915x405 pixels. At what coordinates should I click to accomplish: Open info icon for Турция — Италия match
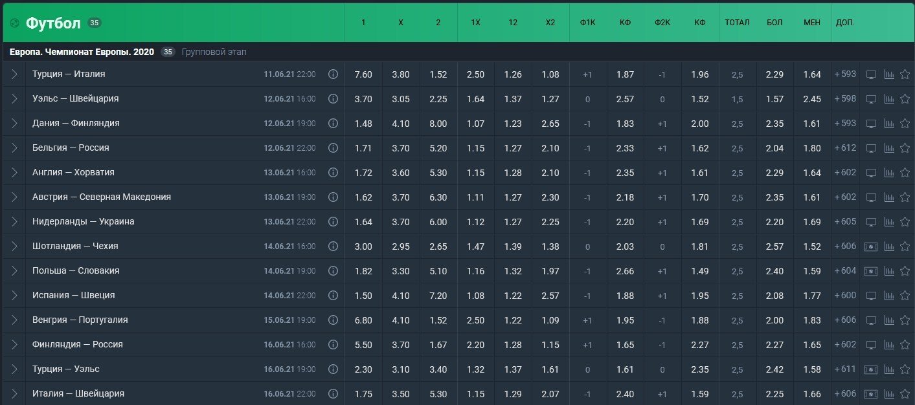coord(333,74)
